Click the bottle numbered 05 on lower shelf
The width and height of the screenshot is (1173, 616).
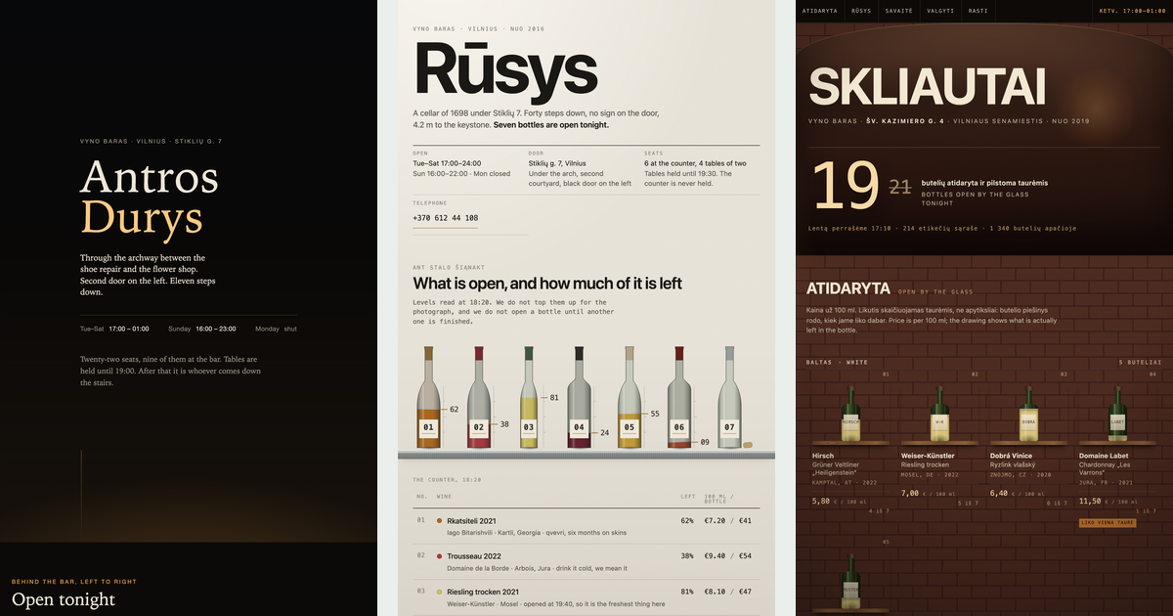click(850, 582)
